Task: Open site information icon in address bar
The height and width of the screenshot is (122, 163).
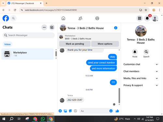Action: tap(22, 10)
